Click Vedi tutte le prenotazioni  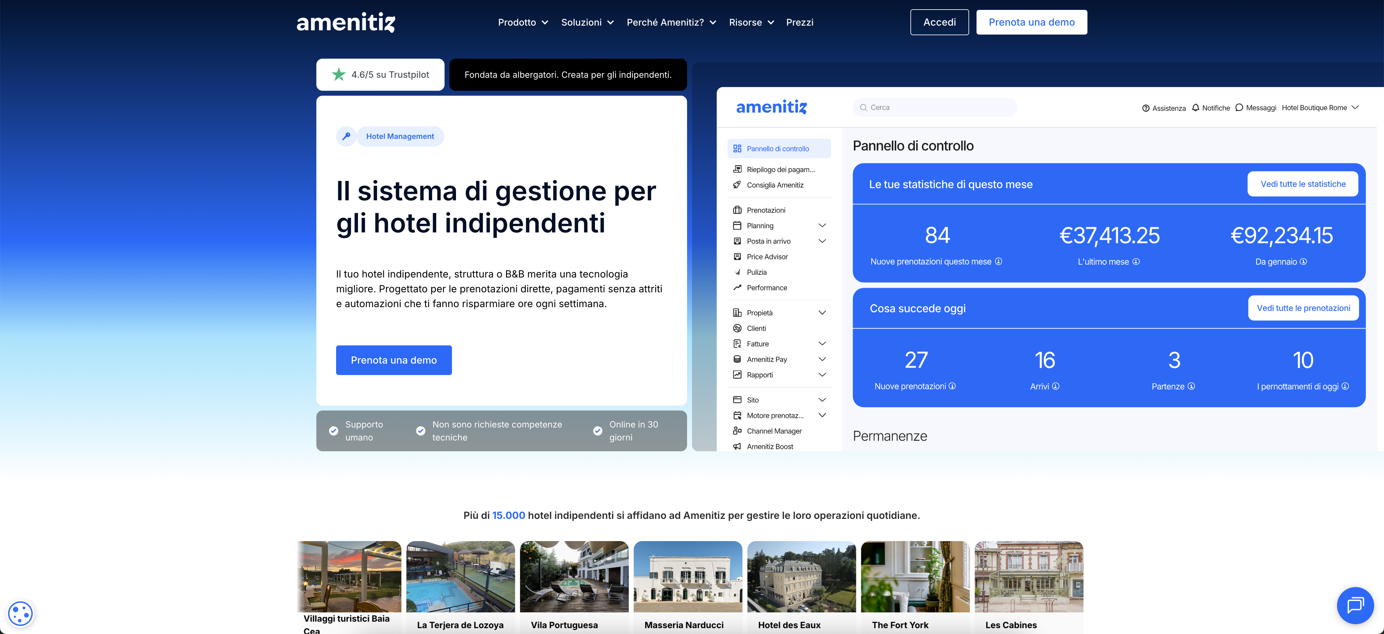coord(1303,308)
